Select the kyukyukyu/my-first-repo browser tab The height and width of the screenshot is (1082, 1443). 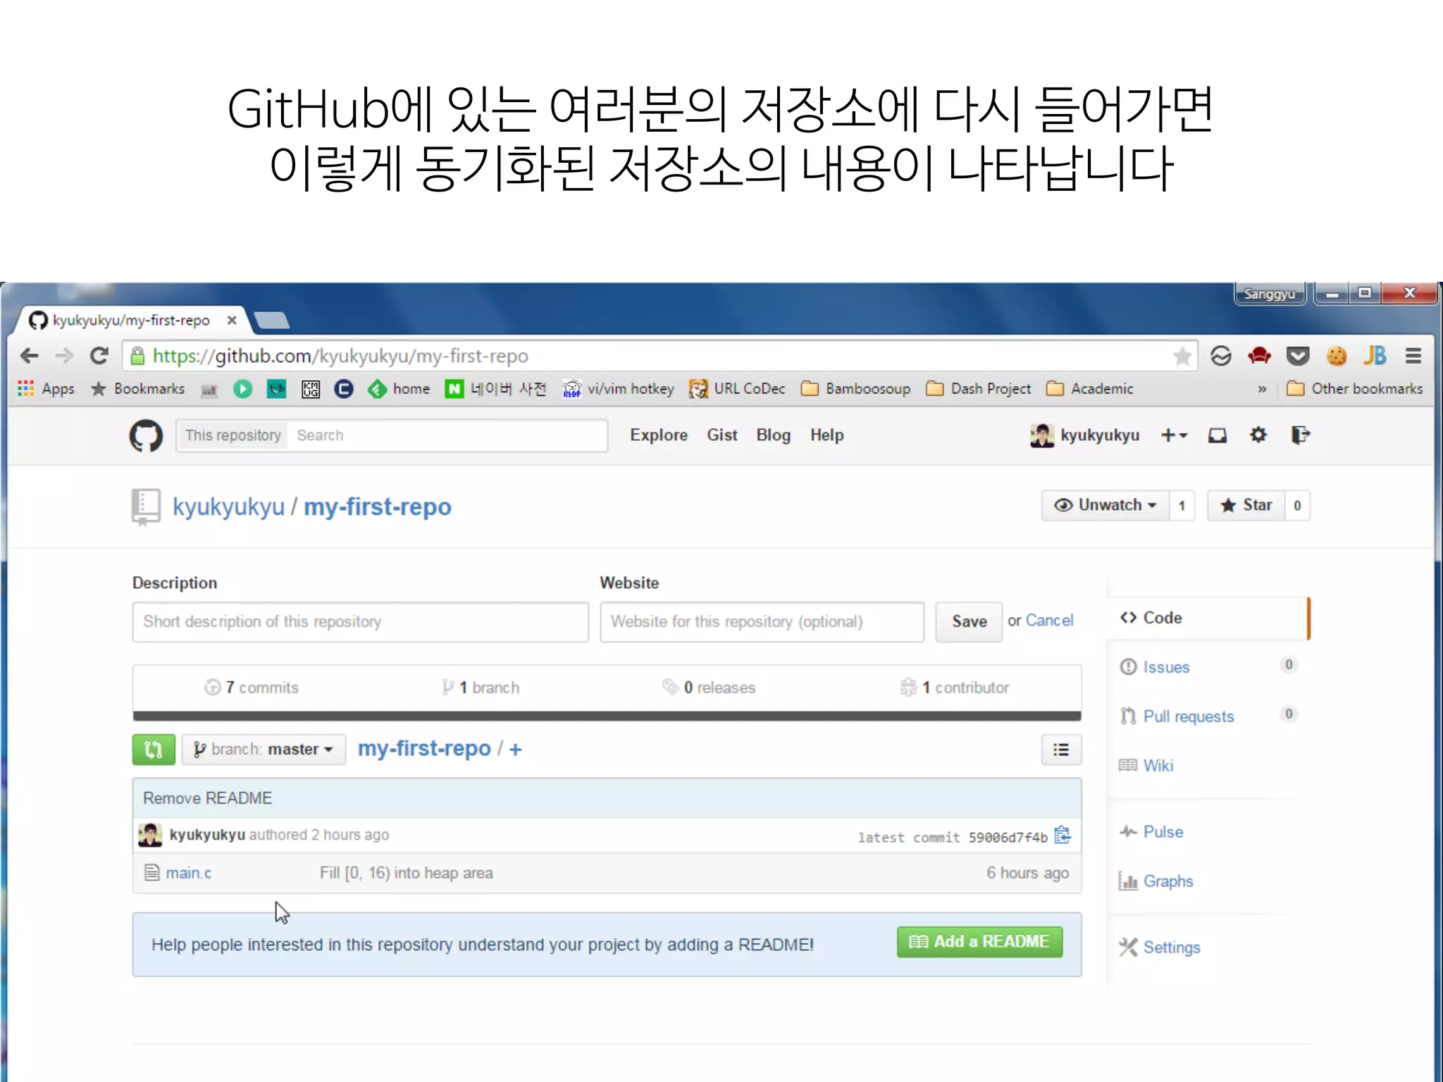click(x=131, y=321)
